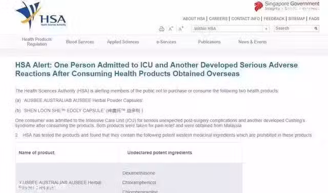Viewport: 328px width, 193px height.
Task: View the SITEMAP
Action: (297, 19)
